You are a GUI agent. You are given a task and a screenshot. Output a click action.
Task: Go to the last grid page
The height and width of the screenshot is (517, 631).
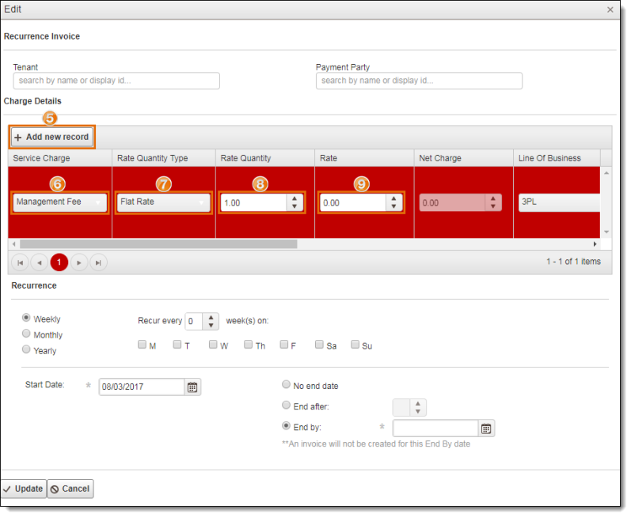click(x=98, y=262)
